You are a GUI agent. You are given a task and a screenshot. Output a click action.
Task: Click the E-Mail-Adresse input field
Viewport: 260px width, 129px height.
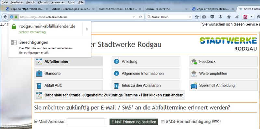[x=86, y=122]
